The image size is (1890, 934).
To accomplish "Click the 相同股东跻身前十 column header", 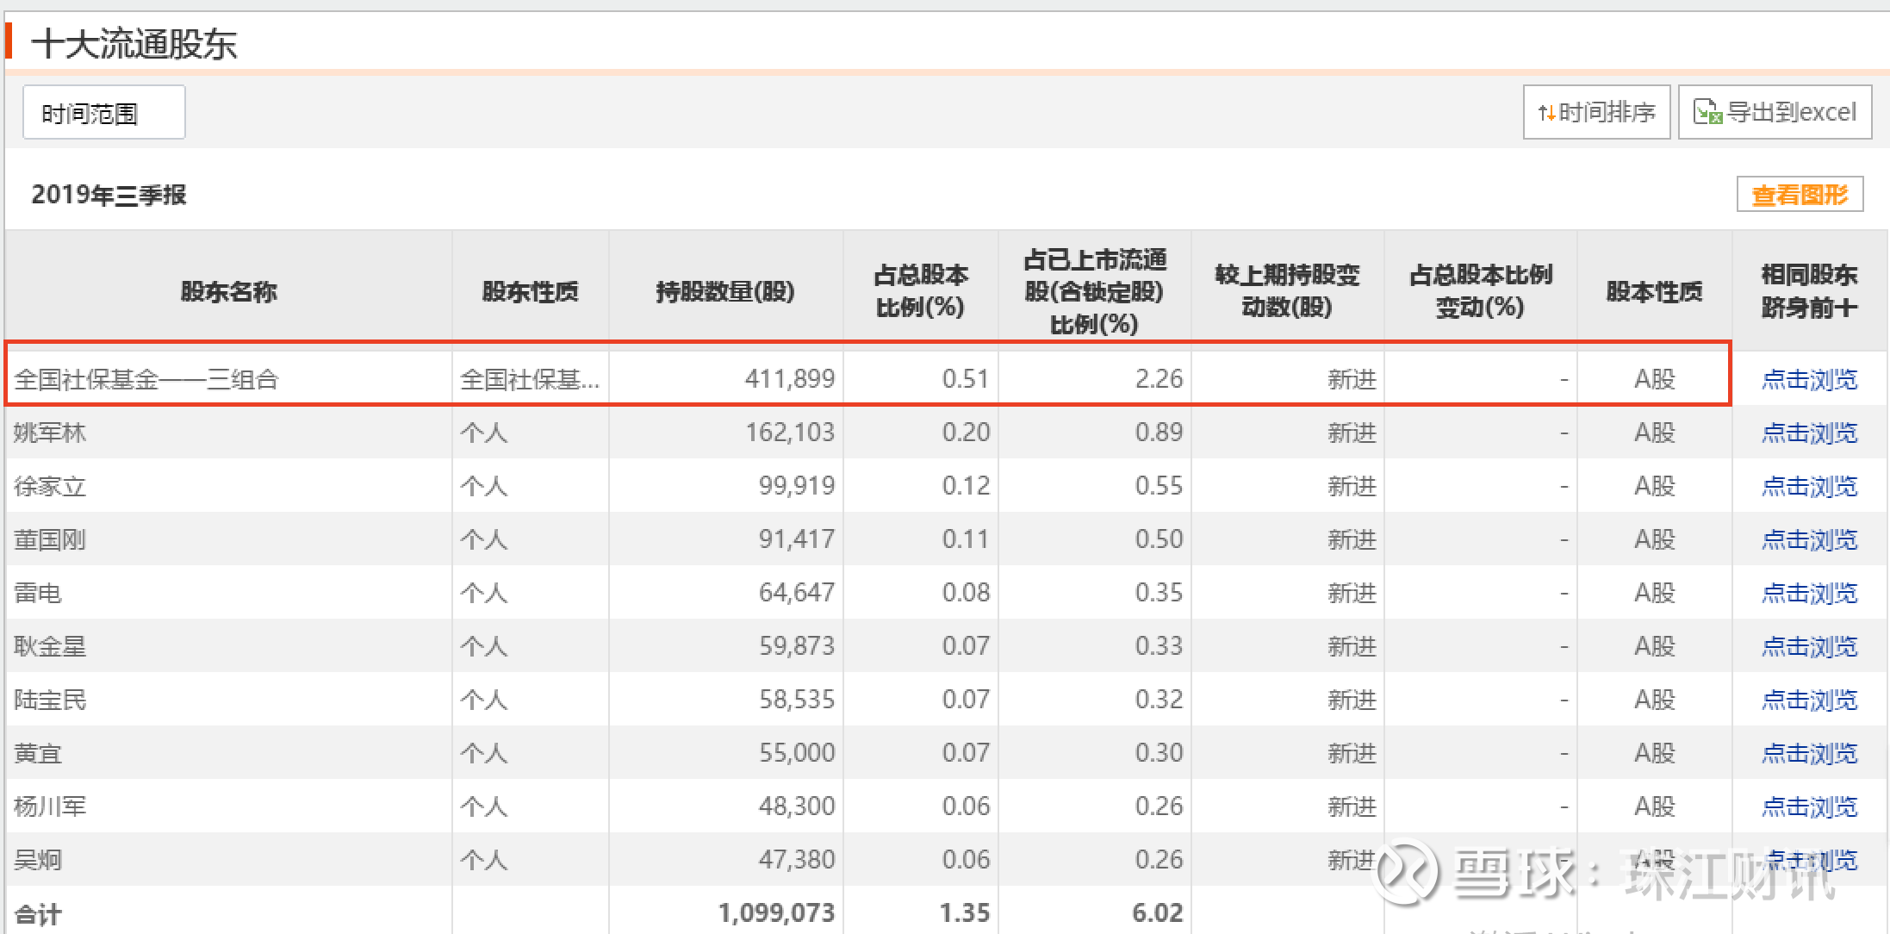I will pos(1809,291).
